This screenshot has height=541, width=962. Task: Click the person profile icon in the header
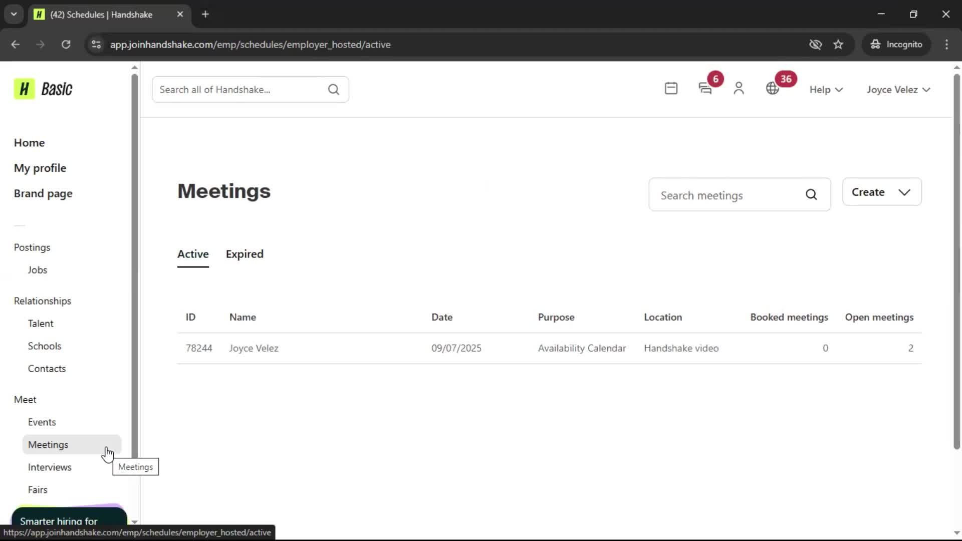(x=739, y=89)
